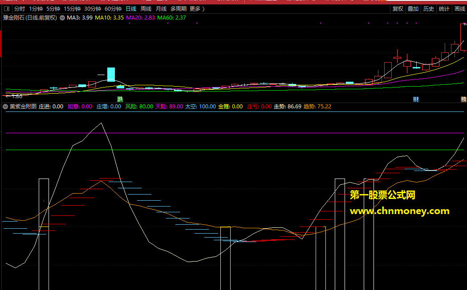Click the 豫金刚石(日线.前复权) chart title
This screenshot has height=290, width=467.
(x=30, y=18)
